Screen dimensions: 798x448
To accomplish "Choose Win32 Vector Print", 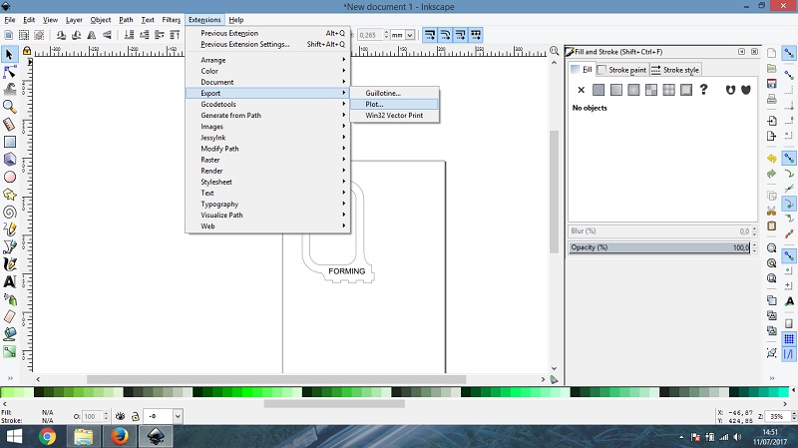I will [394, 116].
